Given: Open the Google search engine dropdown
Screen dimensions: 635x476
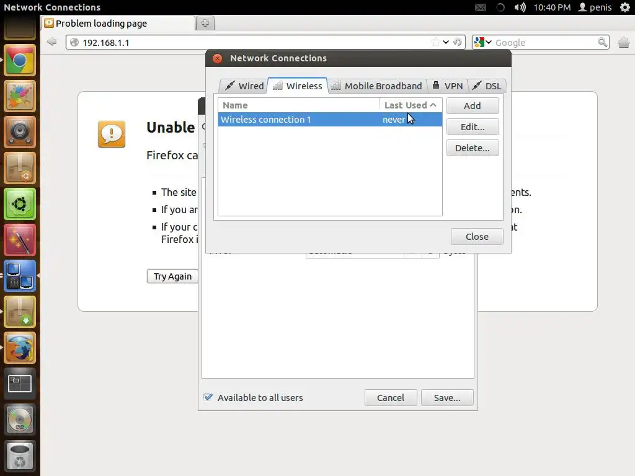Looking at the screenshot, I should tap(482, 42).
